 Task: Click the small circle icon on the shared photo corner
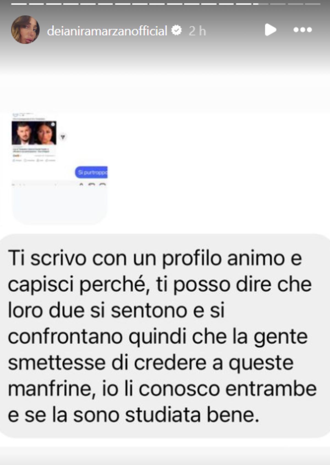[53, 124]
